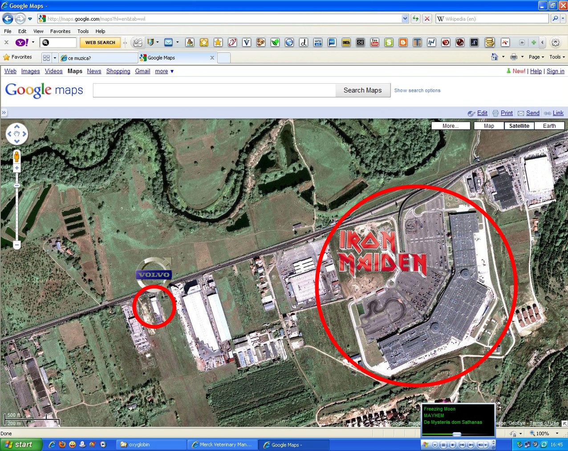Image resolution: width=568 pixels, height=451 pixels.
Task: Switch map to Earth view
Action: [549, 126]
